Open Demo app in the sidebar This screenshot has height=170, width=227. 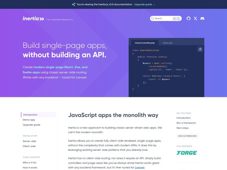pyautogui.click(x=29, y=120)
